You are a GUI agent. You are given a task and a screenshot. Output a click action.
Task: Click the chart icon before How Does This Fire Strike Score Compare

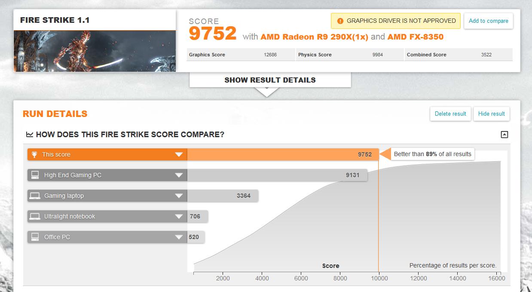[30, 135]
